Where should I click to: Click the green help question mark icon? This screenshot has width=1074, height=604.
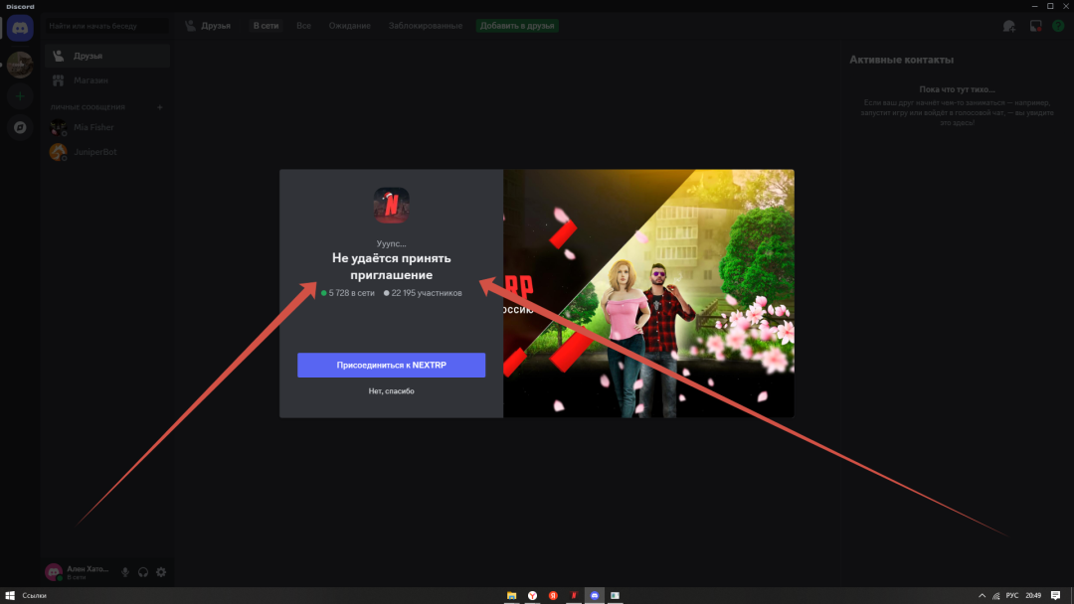1057,26
